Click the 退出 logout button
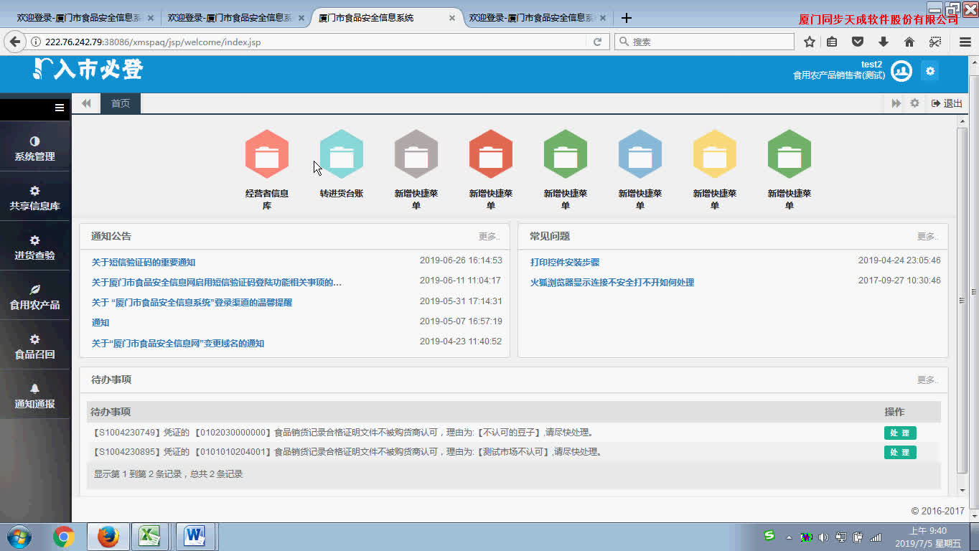Image resolution: width=979 pixels, height=551 pixels. 947,103
